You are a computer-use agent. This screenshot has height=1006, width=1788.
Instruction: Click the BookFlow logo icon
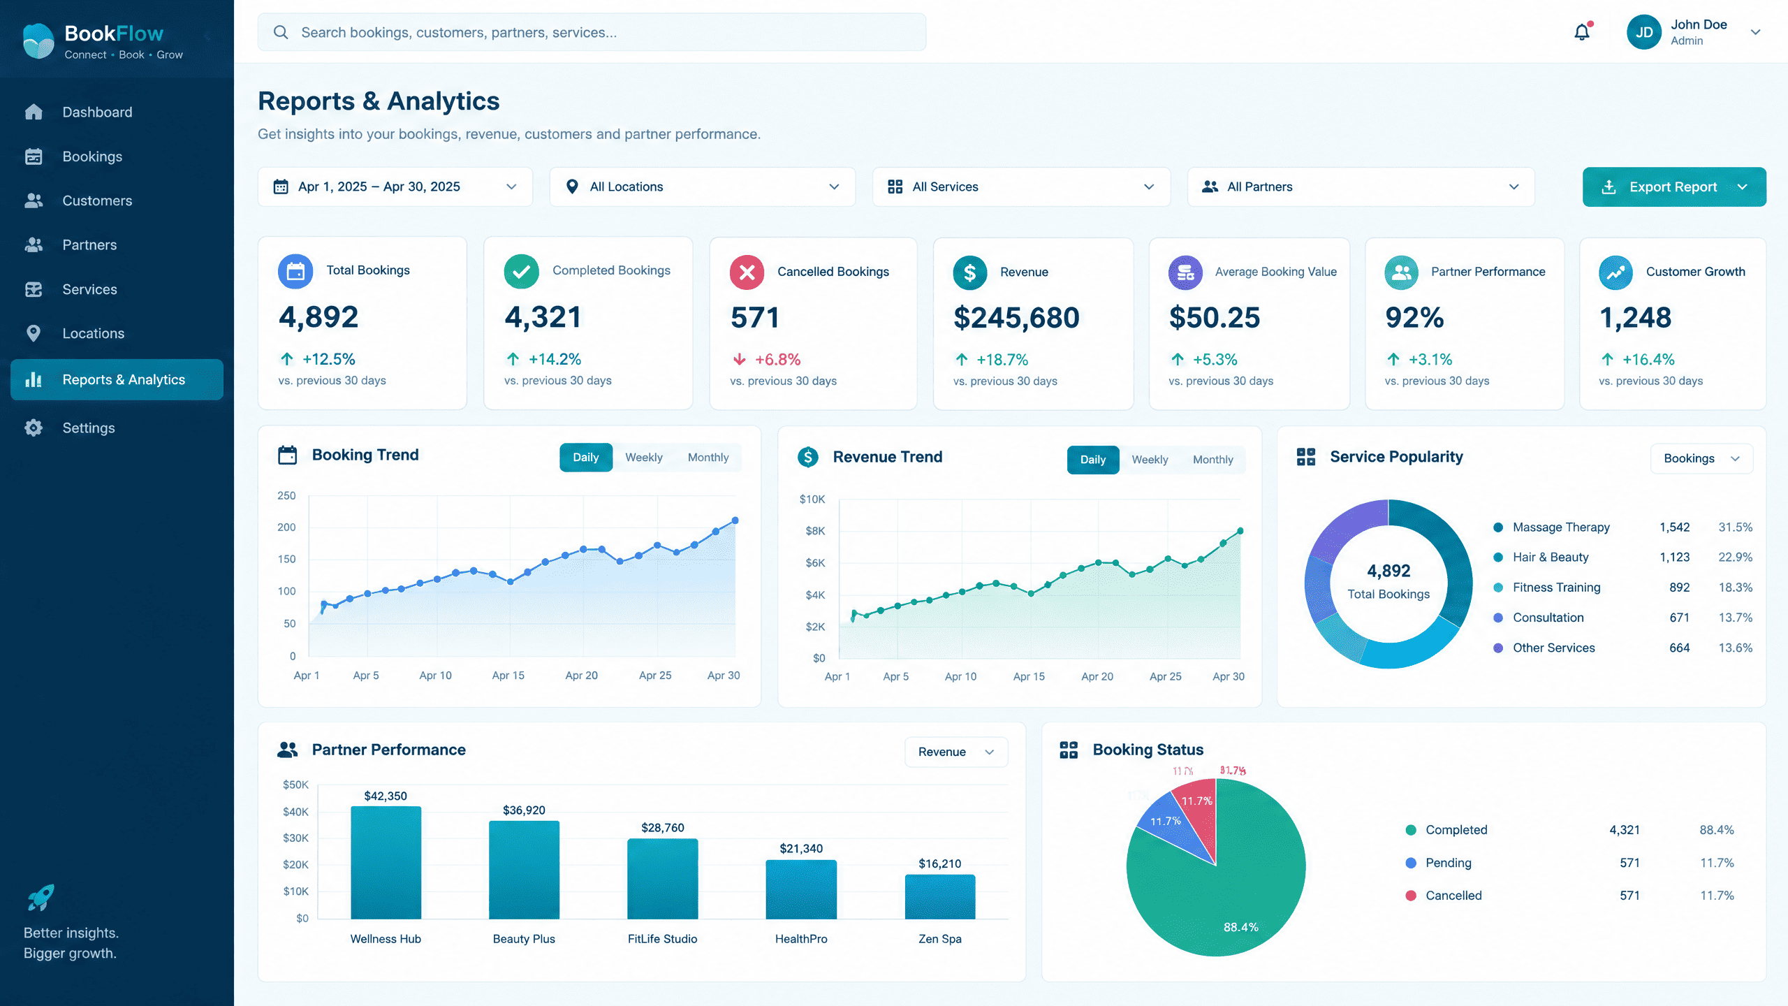click(x=38, y=41)
